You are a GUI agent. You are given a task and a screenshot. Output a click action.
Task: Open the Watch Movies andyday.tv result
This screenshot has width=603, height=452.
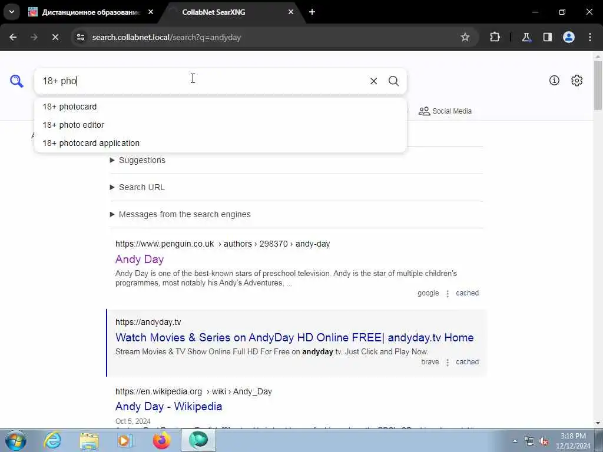click(x=294, y=337)
